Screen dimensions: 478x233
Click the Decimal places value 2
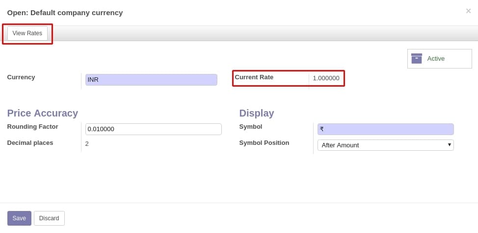(x=87, y=143)
